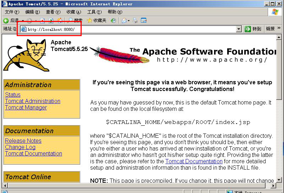284x193 pixels.
Task: Open the View (查看) menu
Action: pyautogui.click(x=53, y=12)
